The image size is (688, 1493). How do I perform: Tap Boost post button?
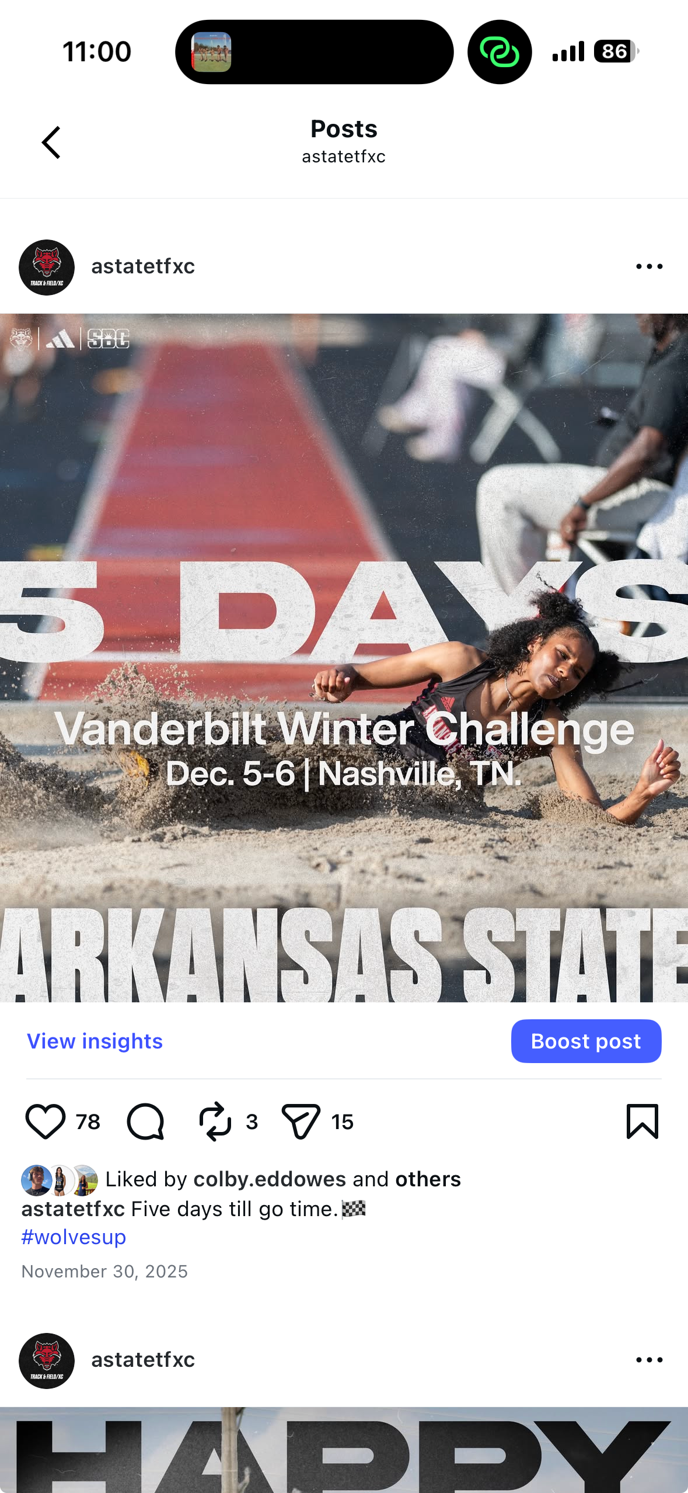click(x=586, y=1041)
